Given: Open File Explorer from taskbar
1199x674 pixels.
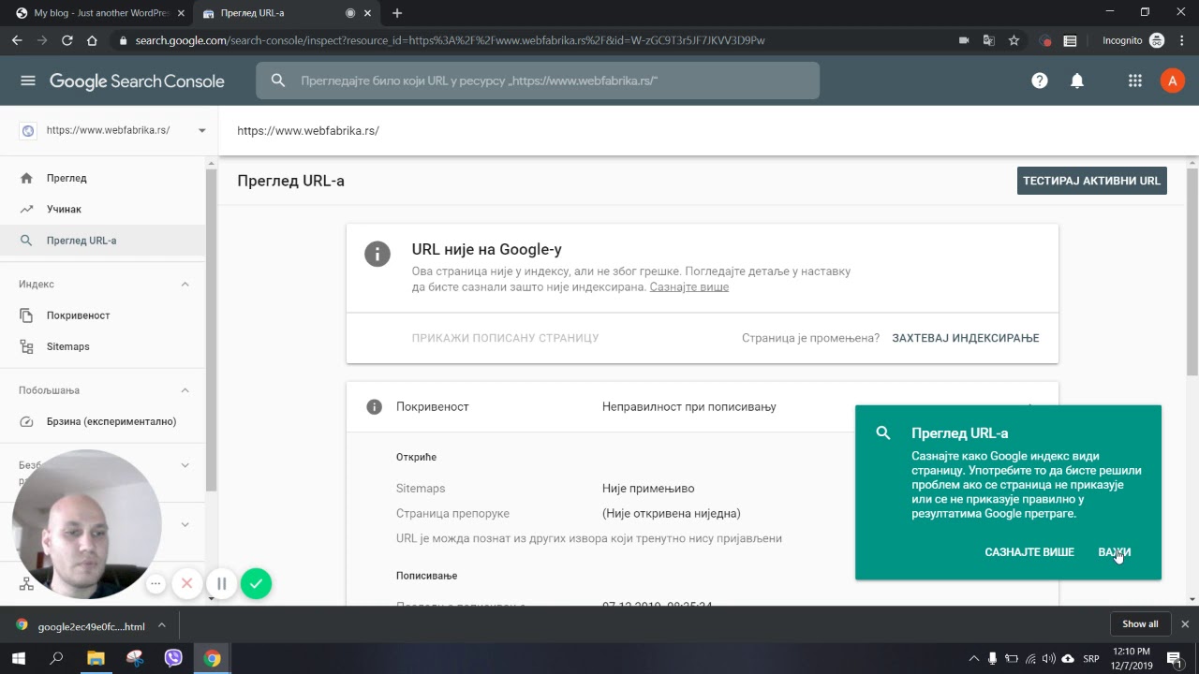Looking at the screenshot, I should coord(96,658).
